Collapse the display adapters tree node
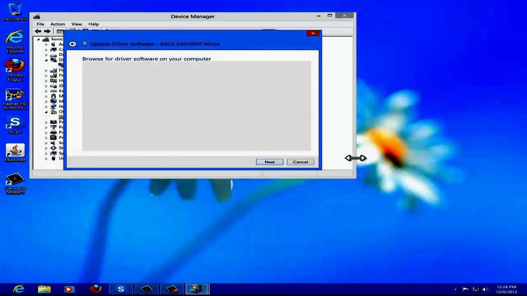This screenshot has width=527, height=296. pyautogui.click(x=46, y=60)
